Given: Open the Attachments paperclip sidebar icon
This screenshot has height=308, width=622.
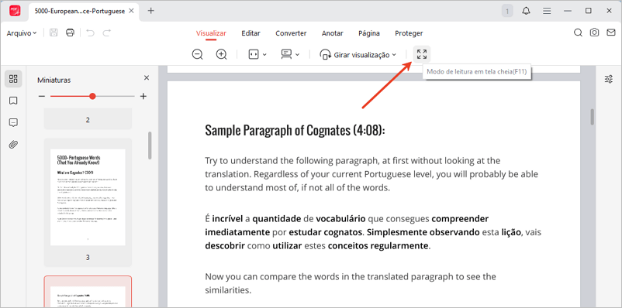Looking at the screenshot, I should (x=13, y=145).
